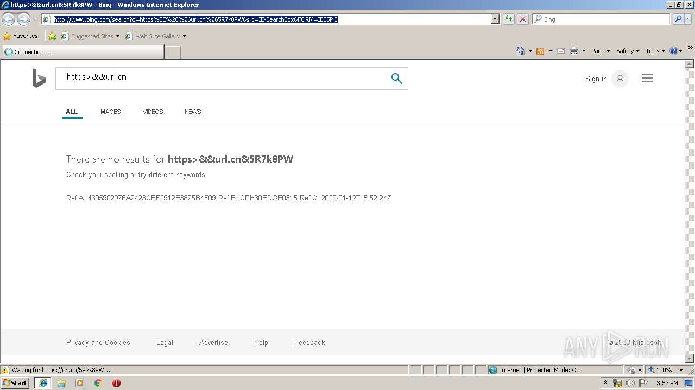This screenshot has width=695, height=390.
Task: Open the Tools menu
Action: pos(655,51)
